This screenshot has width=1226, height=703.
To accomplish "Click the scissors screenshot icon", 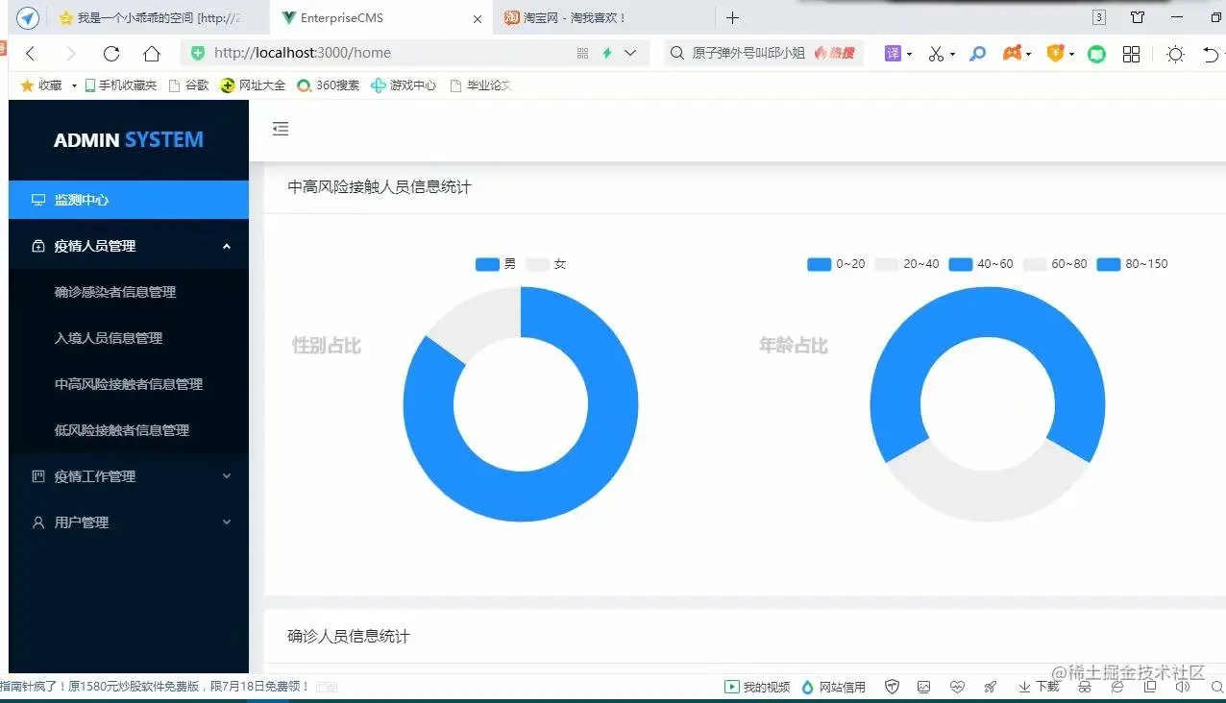I will [936, 54].
